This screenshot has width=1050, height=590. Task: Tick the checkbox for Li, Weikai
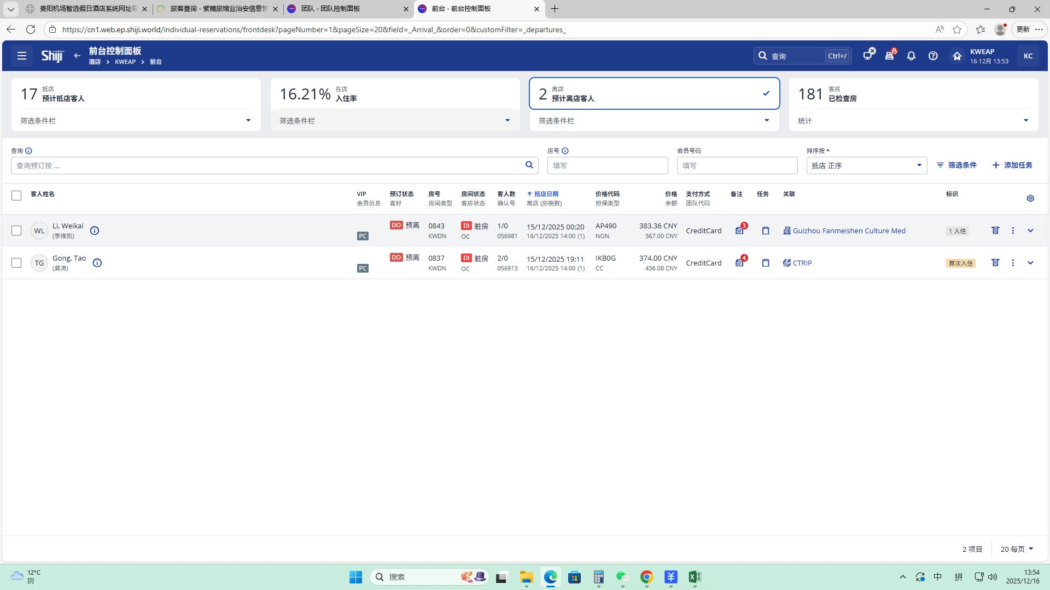pos(16,231)
